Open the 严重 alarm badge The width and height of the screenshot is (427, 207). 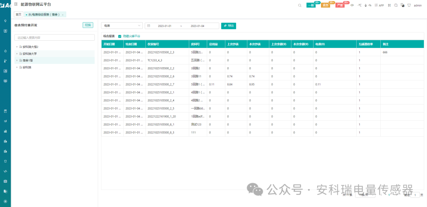(340, 5)
